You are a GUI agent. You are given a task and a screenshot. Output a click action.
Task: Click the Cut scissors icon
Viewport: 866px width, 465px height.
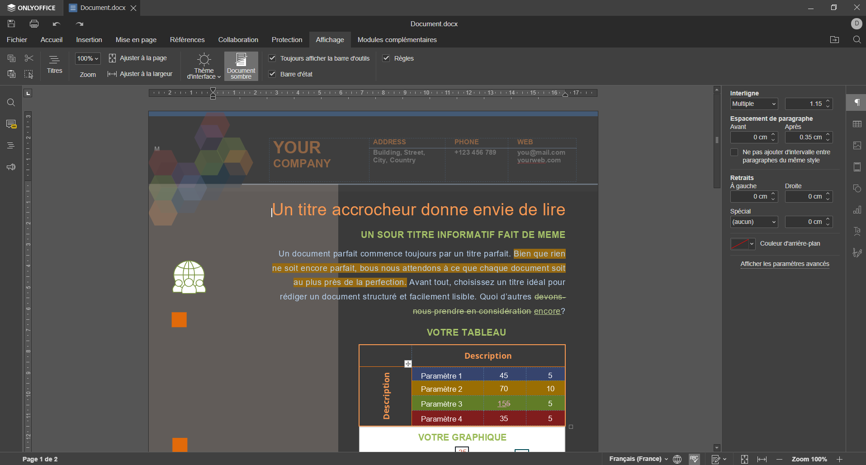pyautogui.click(x=29, y=58)
